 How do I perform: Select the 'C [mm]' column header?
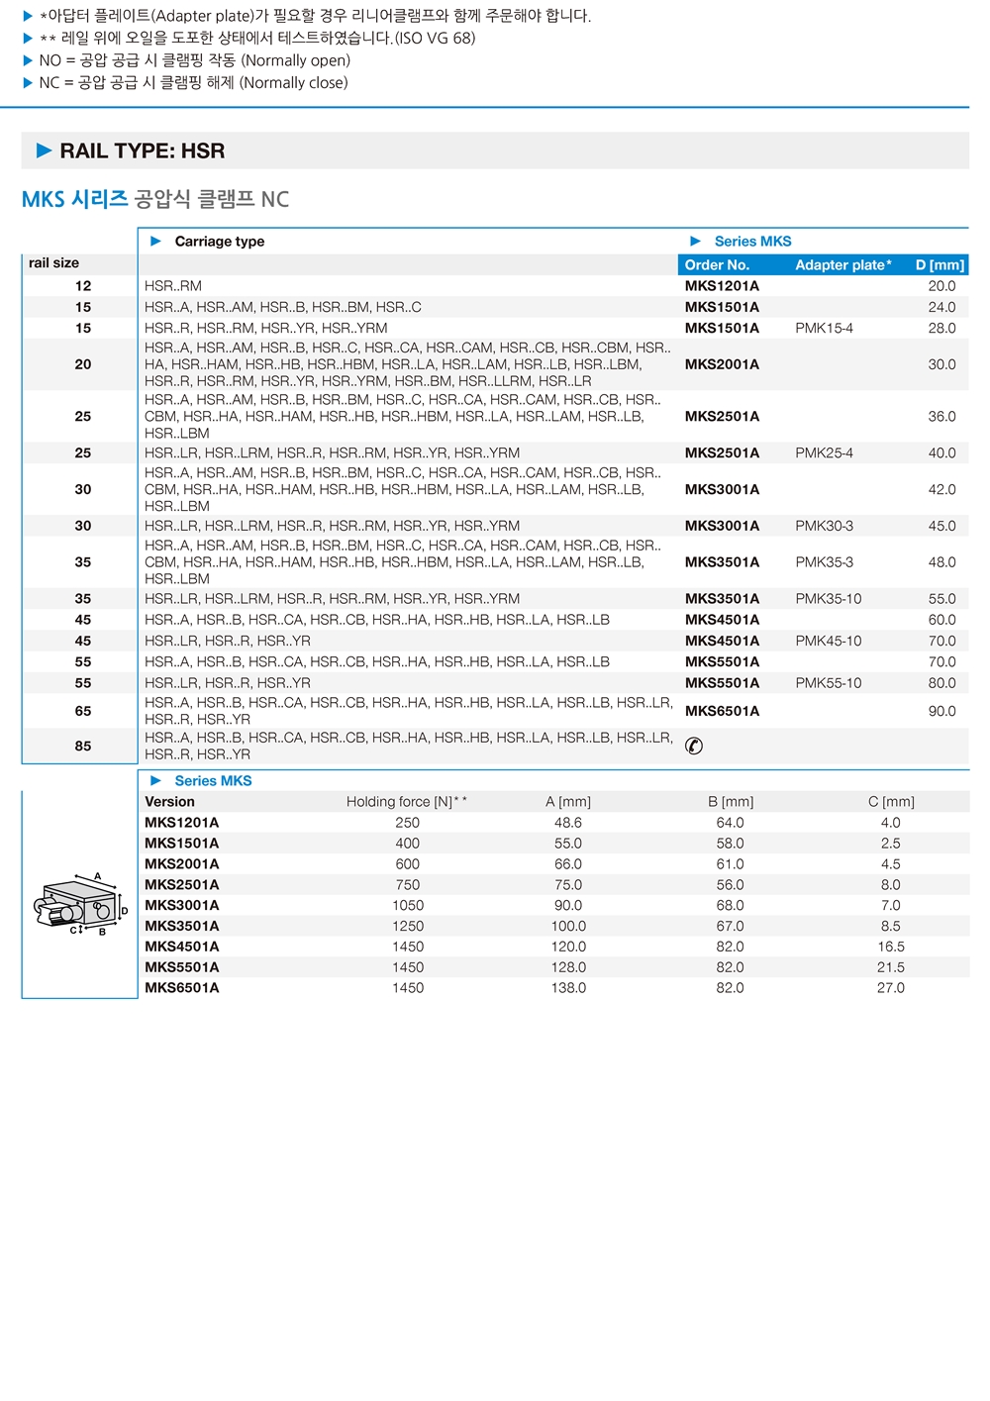891,802
